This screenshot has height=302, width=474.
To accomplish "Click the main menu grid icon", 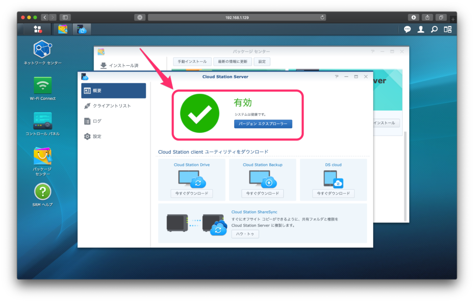I will [x=37, y=29].
